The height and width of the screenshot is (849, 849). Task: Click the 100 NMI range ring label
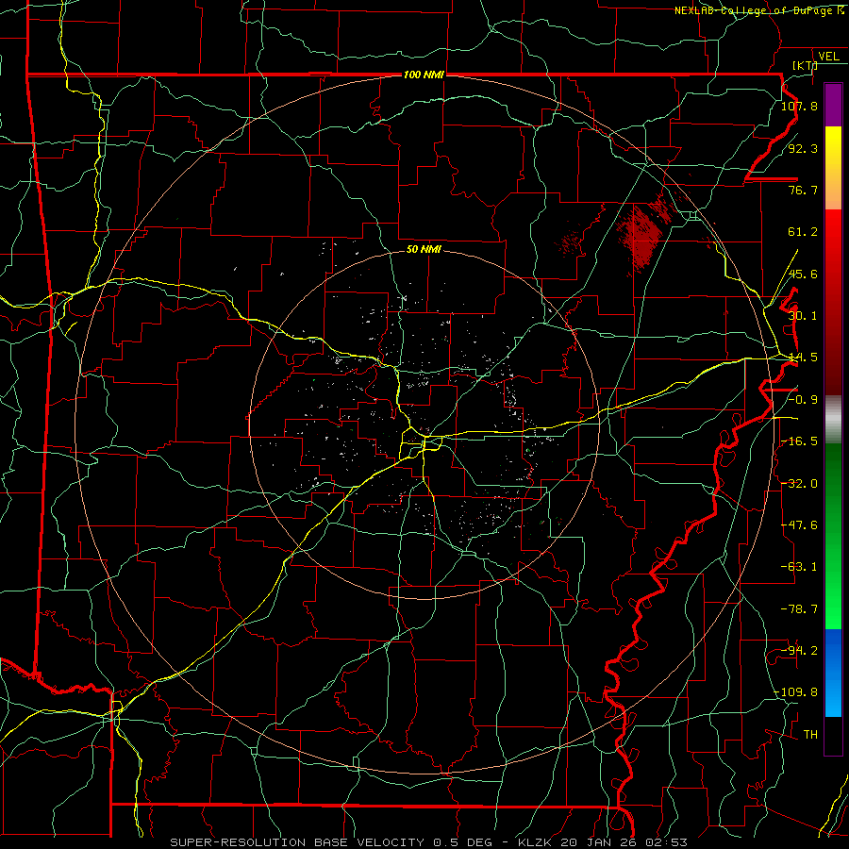click(x=424, y=75)
